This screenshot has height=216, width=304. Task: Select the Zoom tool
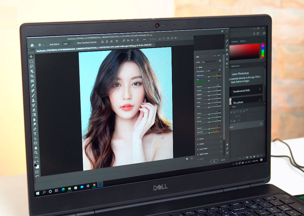36,153
